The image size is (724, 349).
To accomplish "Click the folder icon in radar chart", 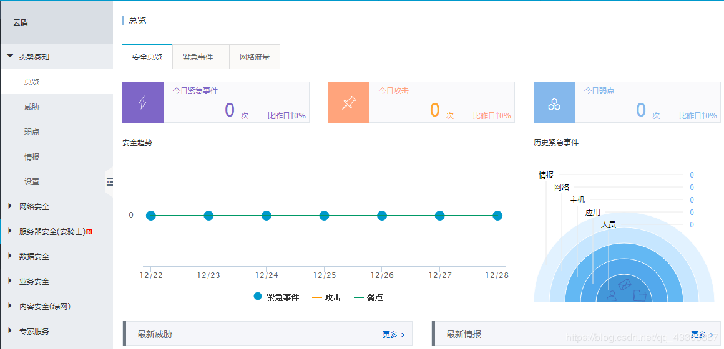I will click(640, 295).
